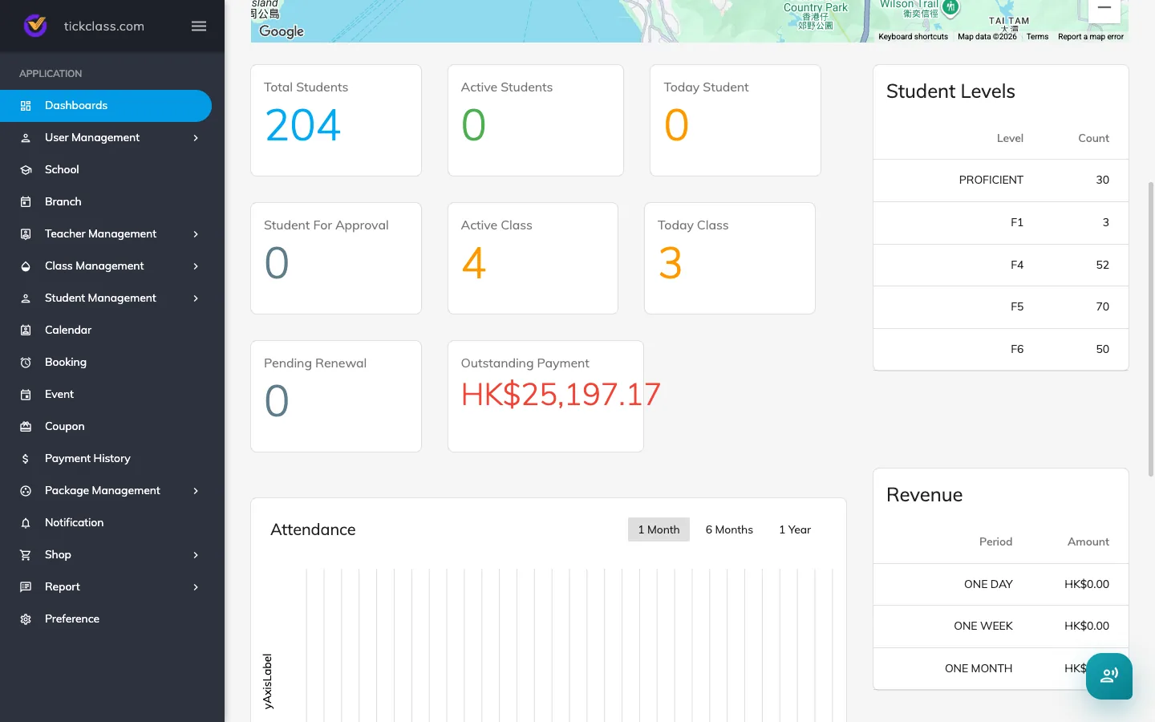
Task: Expand Teacher Management chevron
Action: pos(196,234)
